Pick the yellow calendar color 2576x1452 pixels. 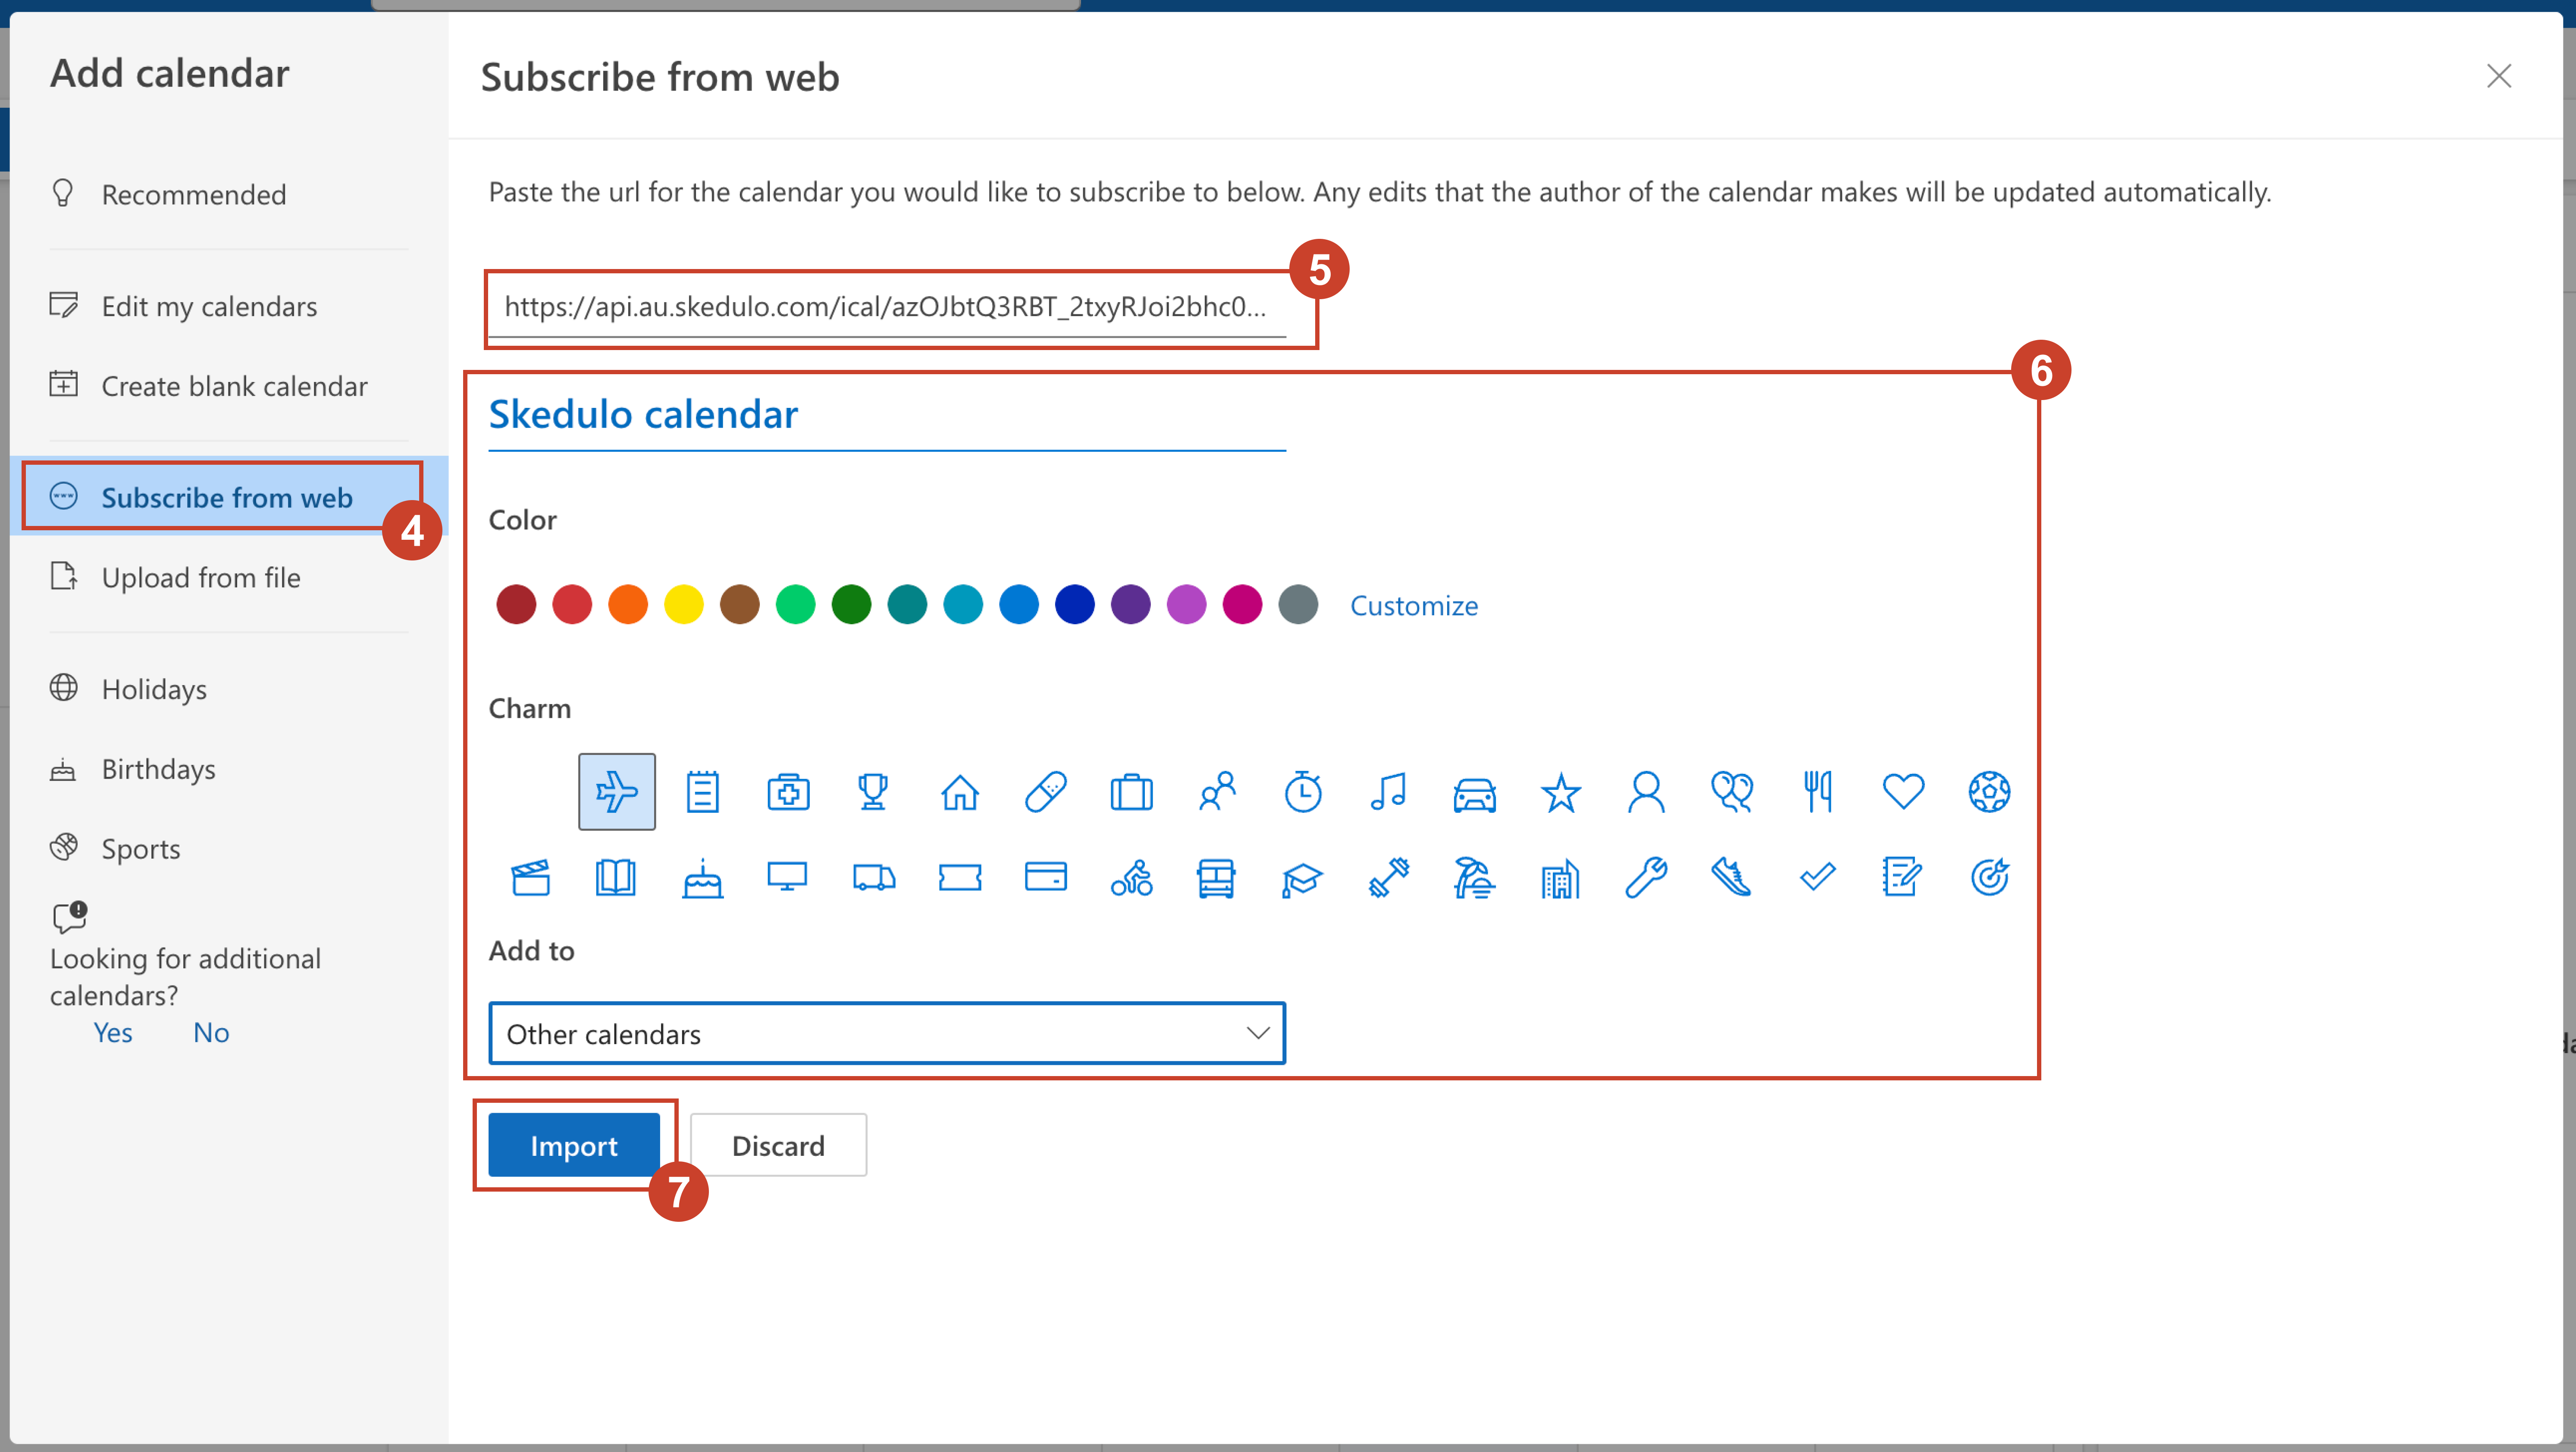pos(684,605)
